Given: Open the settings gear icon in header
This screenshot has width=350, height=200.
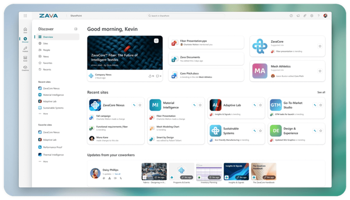Looking at the screenshot, I should coord(312,16).
